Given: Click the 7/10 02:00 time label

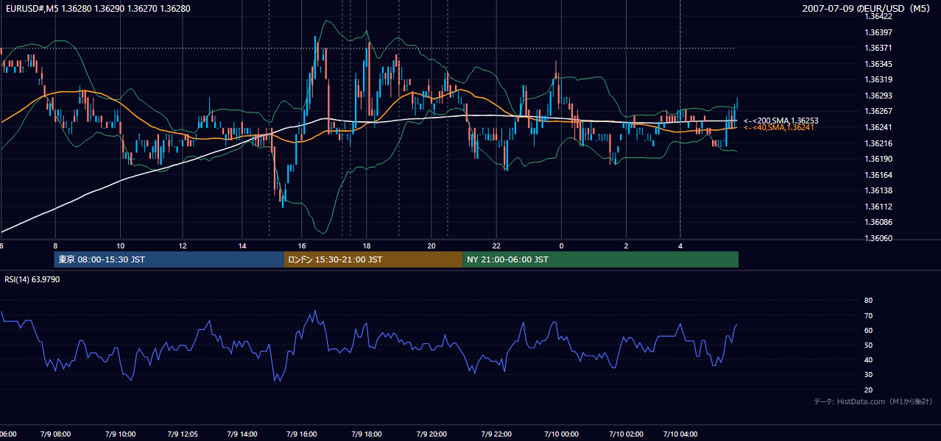Looking at the screenshot, I should [627, 434].
